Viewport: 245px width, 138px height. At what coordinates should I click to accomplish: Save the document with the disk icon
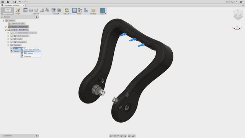point(15,2)
